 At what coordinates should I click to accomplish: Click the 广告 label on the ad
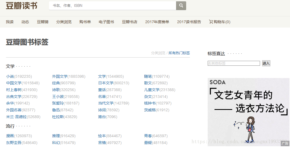(x=285, y=143)
